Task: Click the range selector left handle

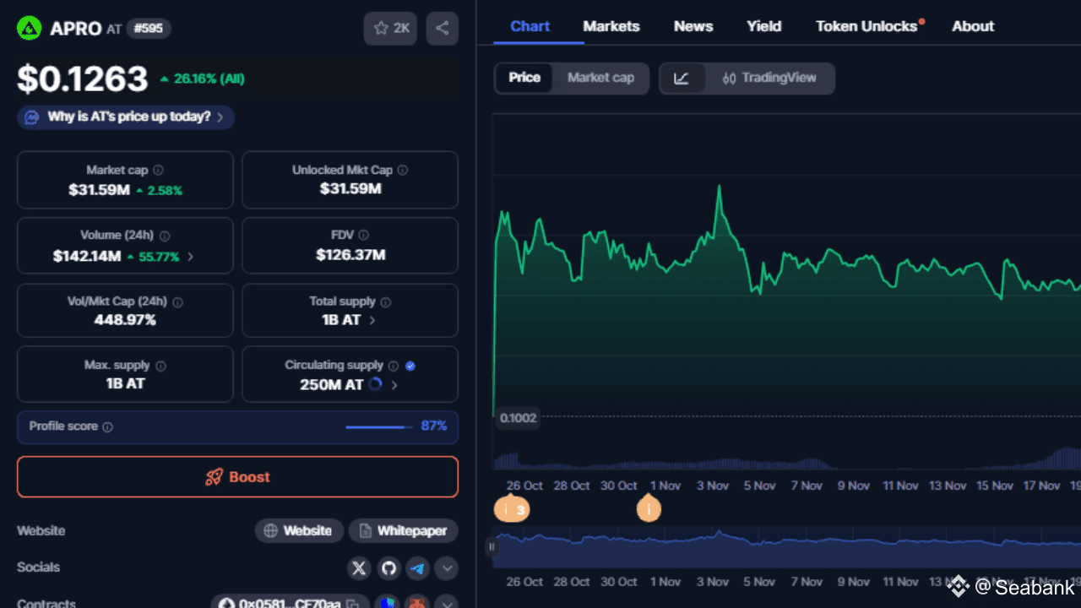Action: [492, 547]
